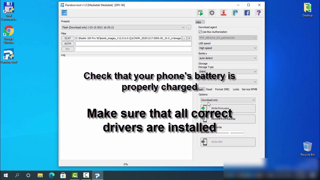Open the Facebook page icon
The height and width of the screenshot is (180, 320).
click(247, 13)
